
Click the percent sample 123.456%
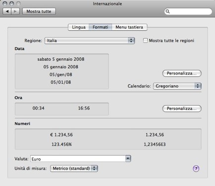61,145
